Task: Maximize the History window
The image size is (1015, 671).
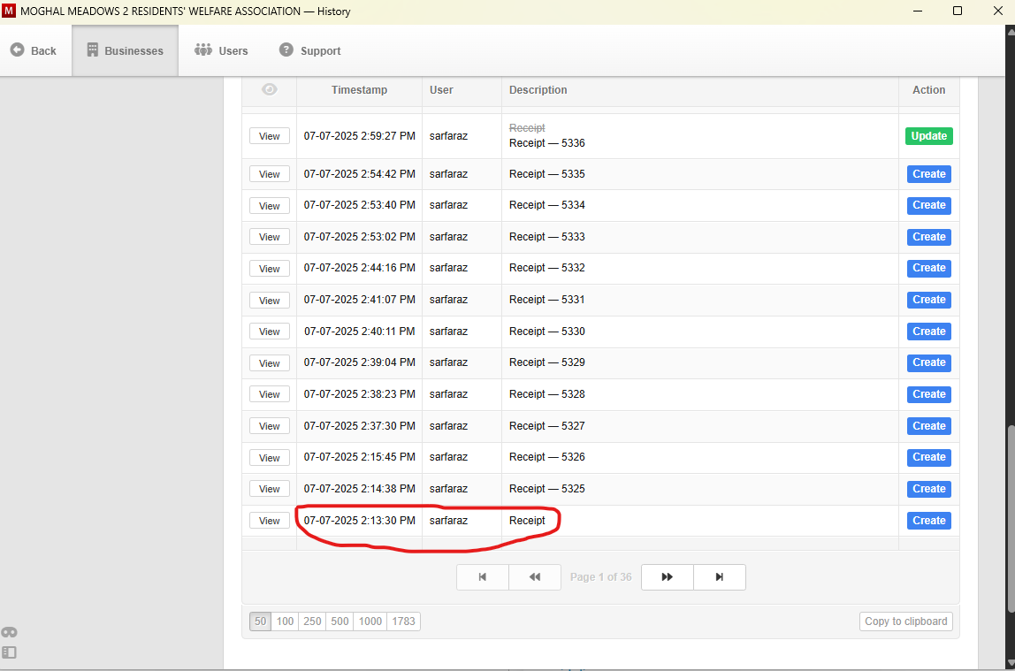Action: (958, 11)
